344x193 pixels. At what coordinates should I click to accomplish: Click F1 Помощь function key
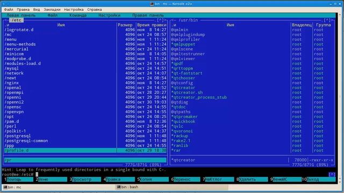[19, 179]
